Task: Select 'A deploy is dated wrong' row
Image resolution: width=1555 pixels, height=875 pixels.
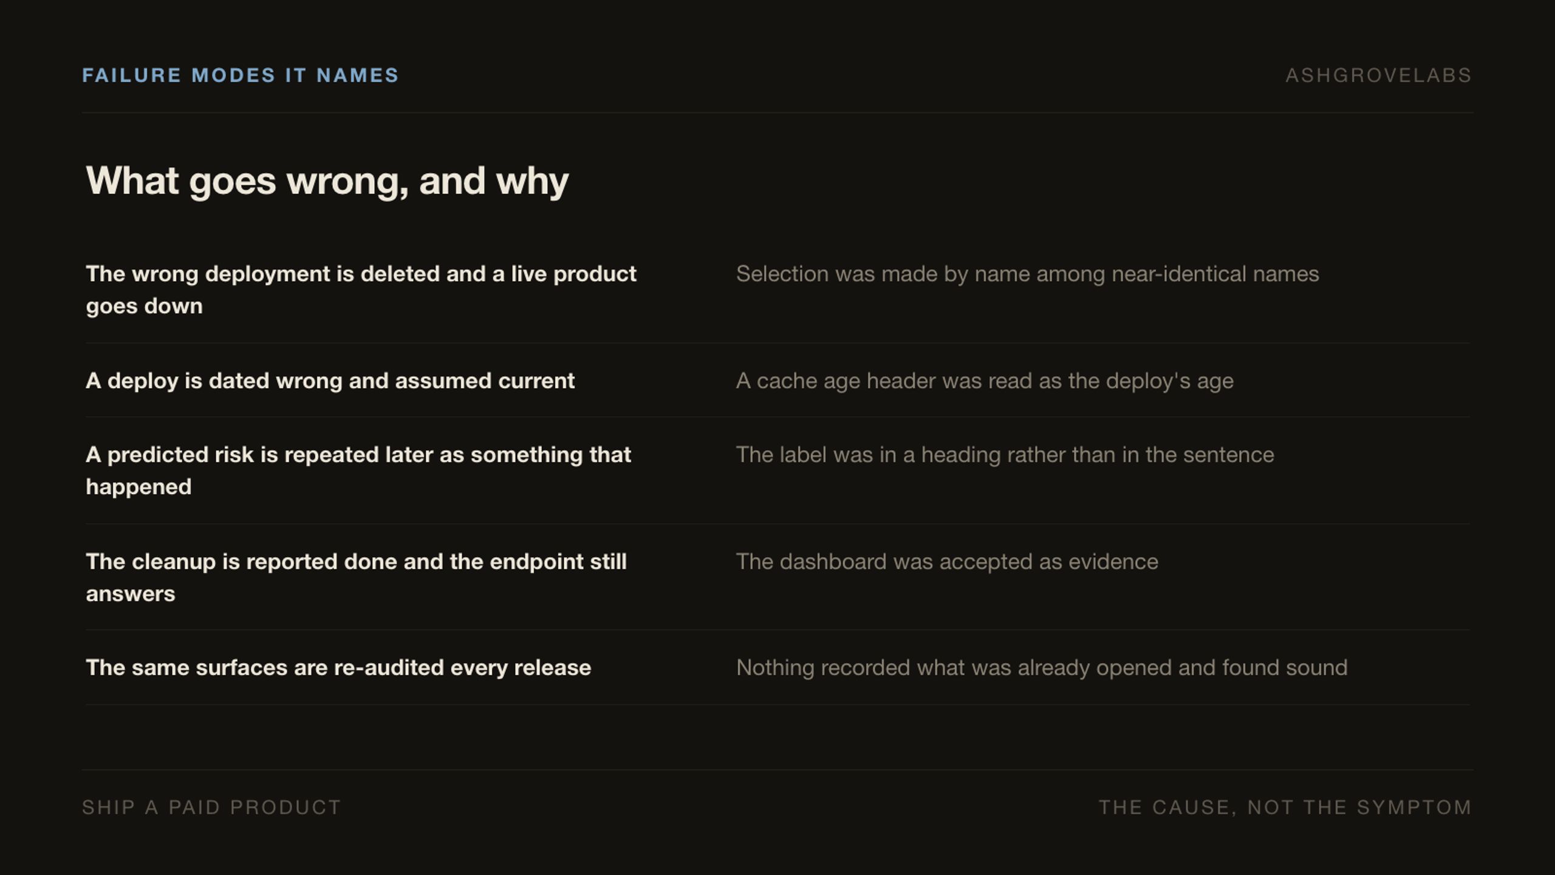Action: (777, 381)
